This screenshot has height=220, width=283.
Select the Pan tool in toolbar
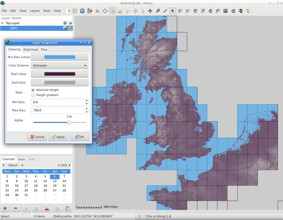coord(150,11)
